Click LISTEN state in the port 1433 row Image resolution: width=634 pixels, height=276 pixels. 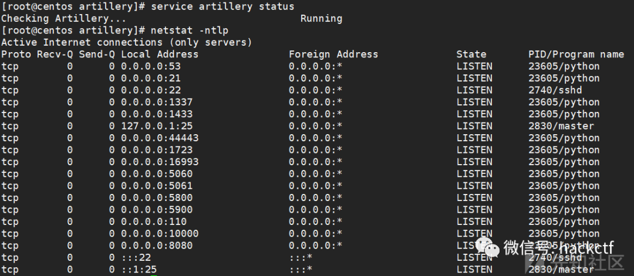474,114
